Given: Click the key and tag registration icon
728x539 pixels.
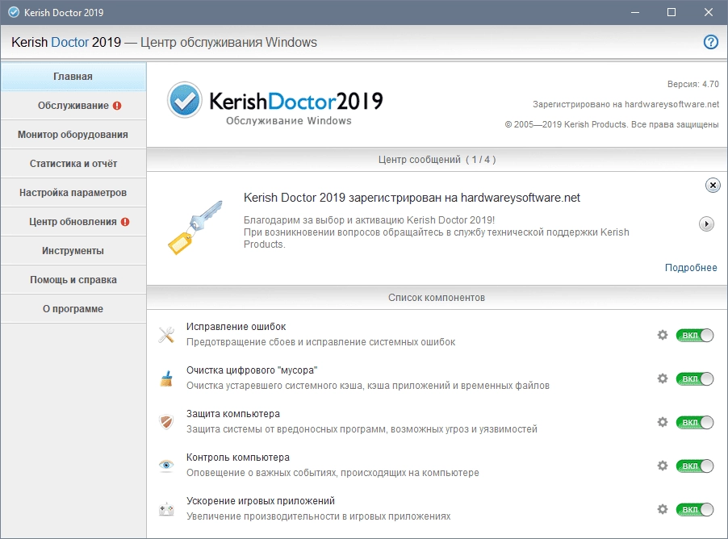Looking at the screenshot, I should 195,228.
